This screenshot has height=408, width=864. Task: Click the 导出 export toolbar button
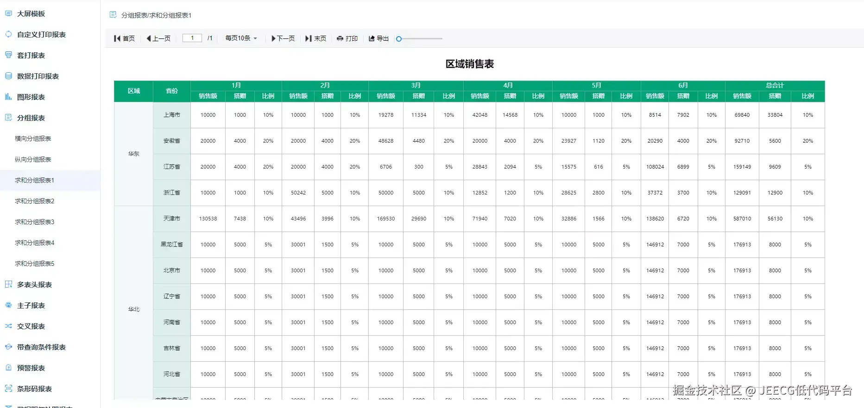[x=378, y=38]
